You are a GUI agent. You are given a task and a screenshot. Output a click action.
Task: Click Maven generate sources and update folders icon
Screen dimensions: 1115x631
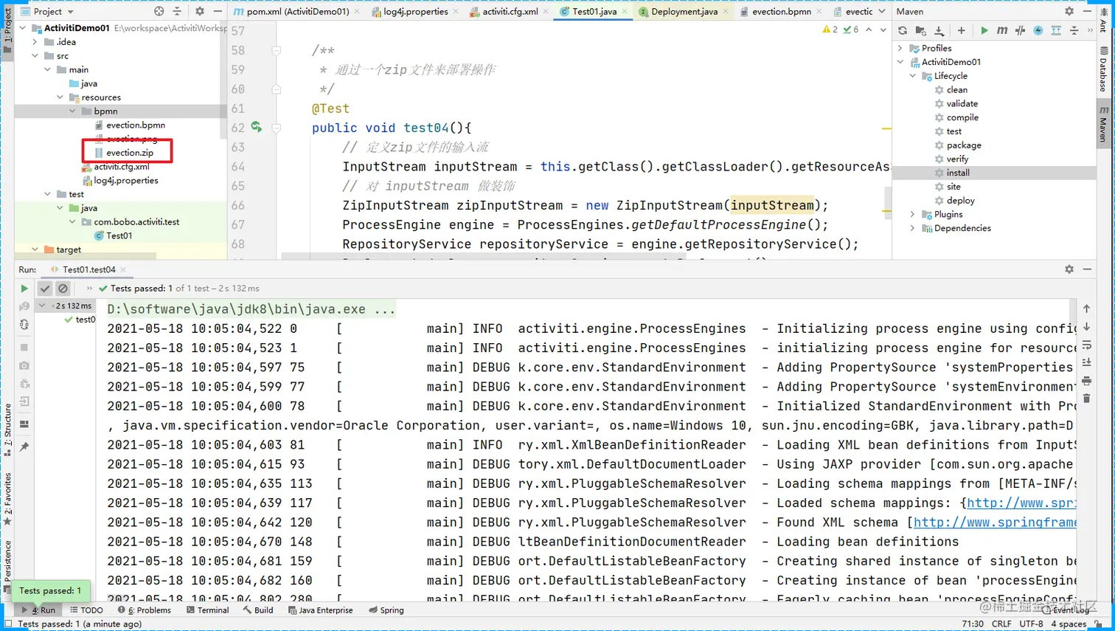tap(920, 30)
